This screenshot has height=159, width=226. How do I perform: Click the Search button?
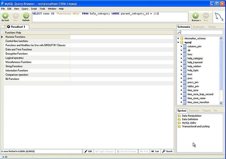pyautogui.click(x=167, y=151)
